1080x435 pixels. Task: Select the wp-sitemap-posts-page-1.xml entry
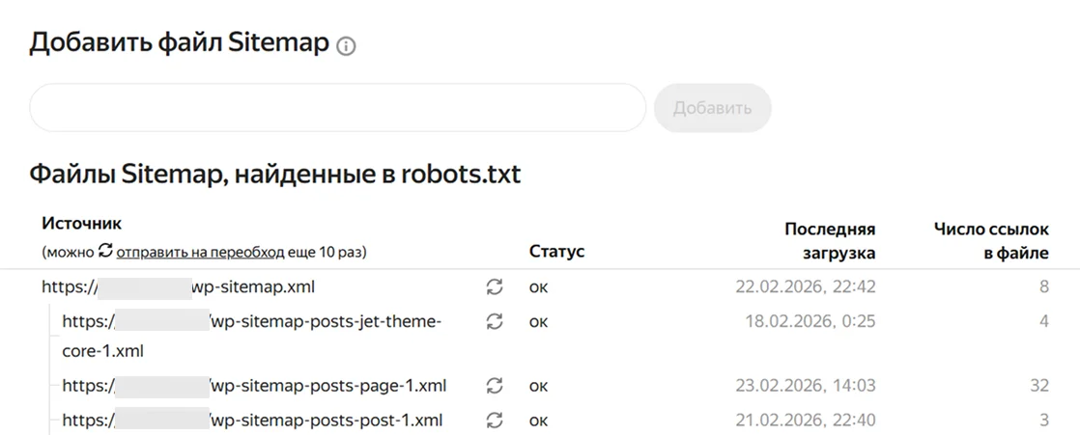(254, 386)
